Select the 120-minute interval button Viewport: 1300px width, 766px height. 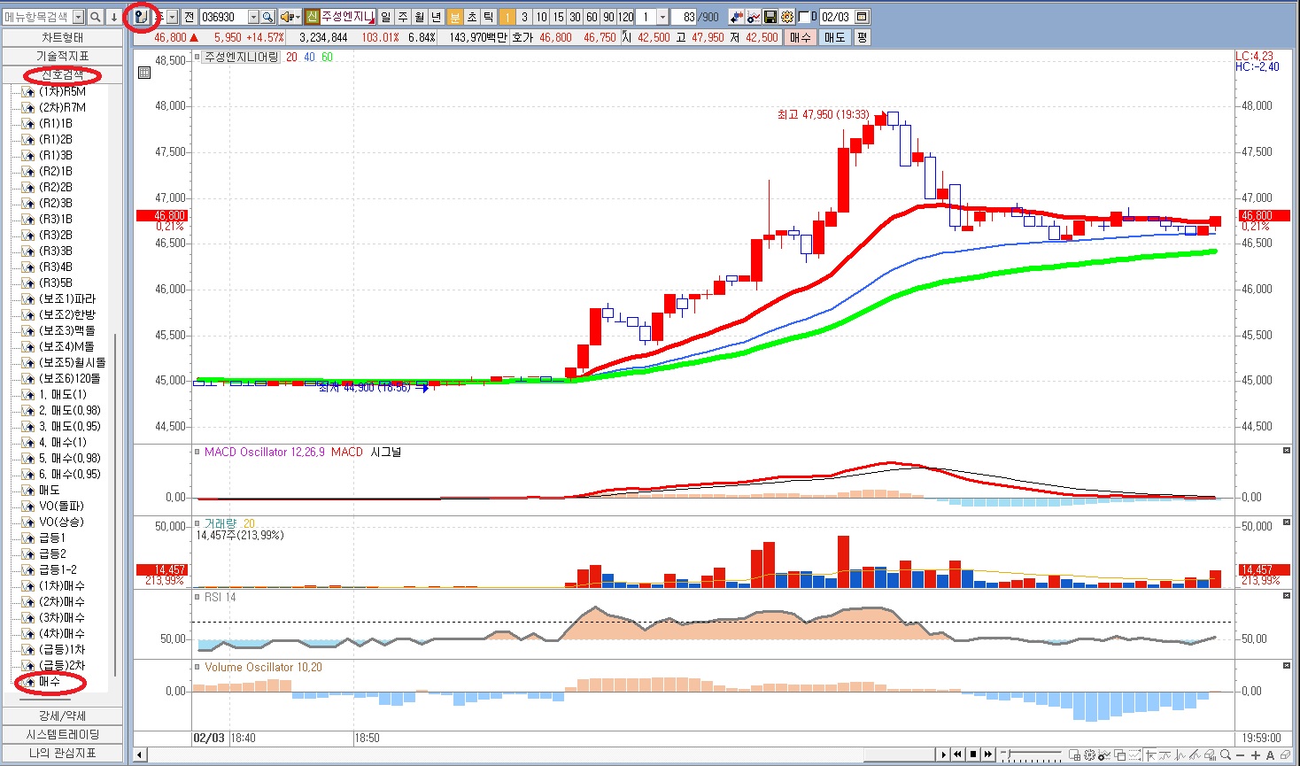coord(626,17)
